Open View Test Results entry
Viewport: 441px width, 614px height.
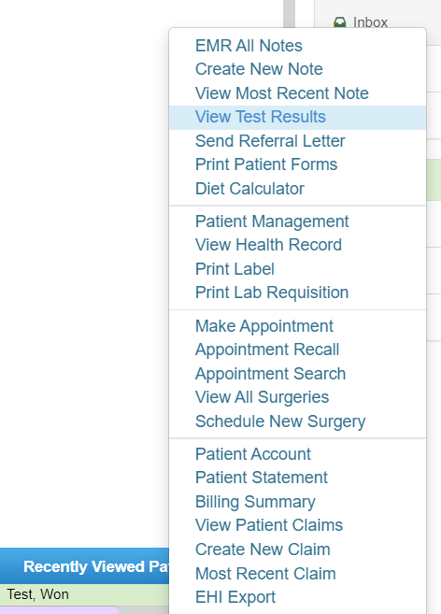[x=298, y=117]
